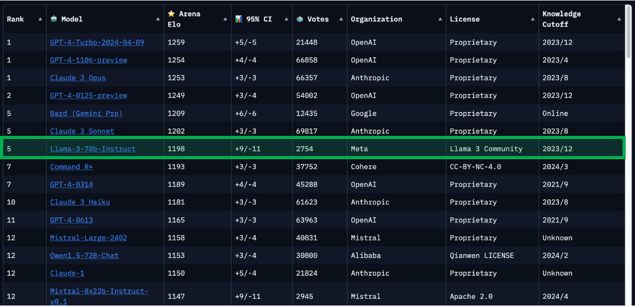
Task: Click confidence interval +6/-6 cell
Action: coord(246,113)
